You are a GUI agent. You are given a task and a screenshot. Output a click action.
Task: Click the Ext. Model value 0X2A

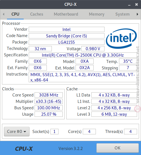(x=85, y=68)
